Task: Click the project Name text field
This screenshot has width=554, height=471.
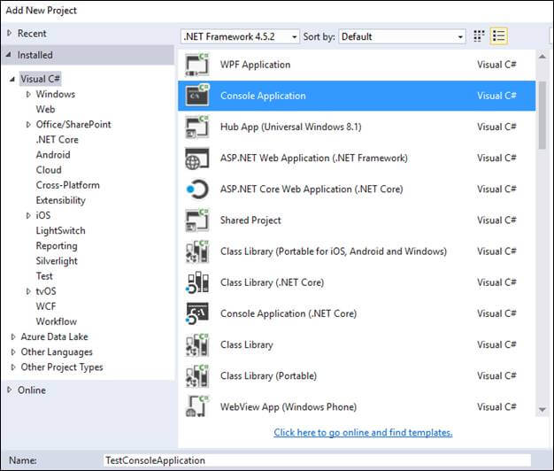Action: [x=316, y=460]
